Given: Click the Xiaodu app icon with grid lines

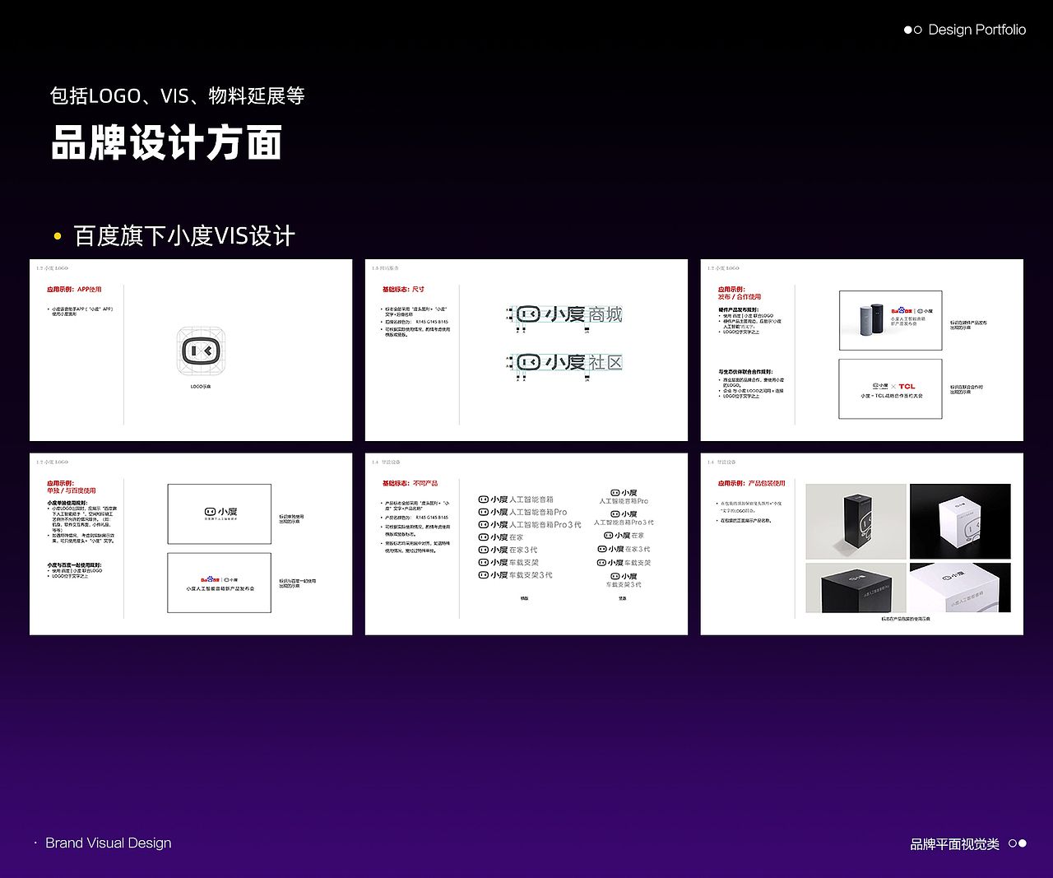Looking at the screenshot, I should 202,351.
